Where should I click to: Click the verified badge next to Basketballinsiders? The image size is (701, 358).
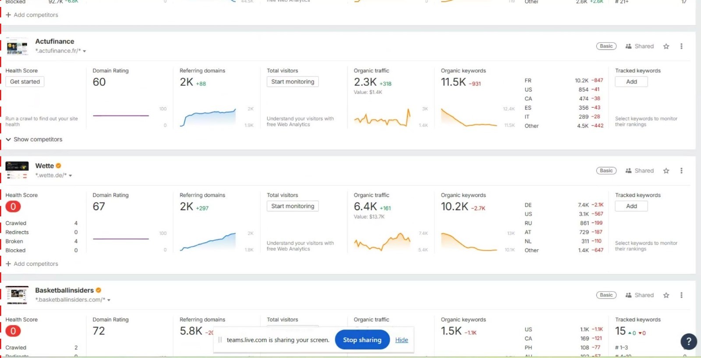tap(99, 290)
